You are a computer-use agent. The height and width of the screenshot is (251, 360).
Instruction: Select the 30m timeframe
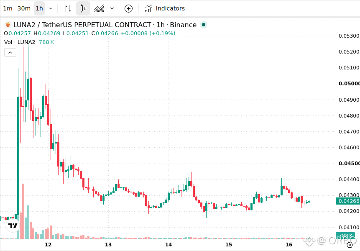(x=24, y=8)
